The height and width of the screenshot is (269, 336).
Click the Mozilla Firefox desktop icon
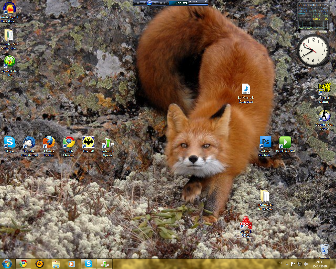49,143
